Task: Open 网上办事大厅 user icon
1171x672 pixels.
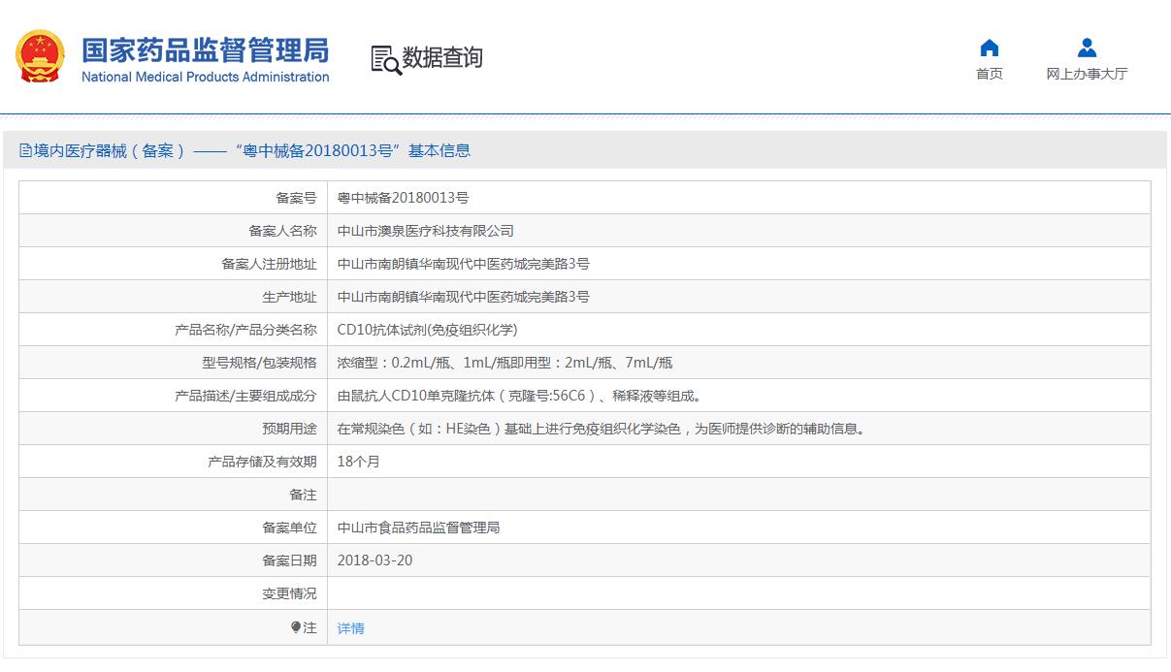Action: [x=1087, y=48]
